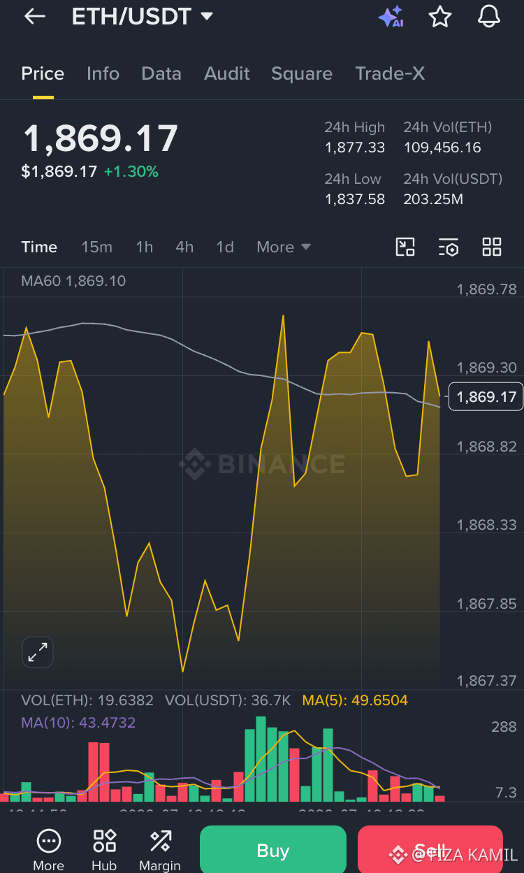The height and width of the screenshot is (873, 524).
Task: Open chart indicator settings icon
Action: click(449, 247)
